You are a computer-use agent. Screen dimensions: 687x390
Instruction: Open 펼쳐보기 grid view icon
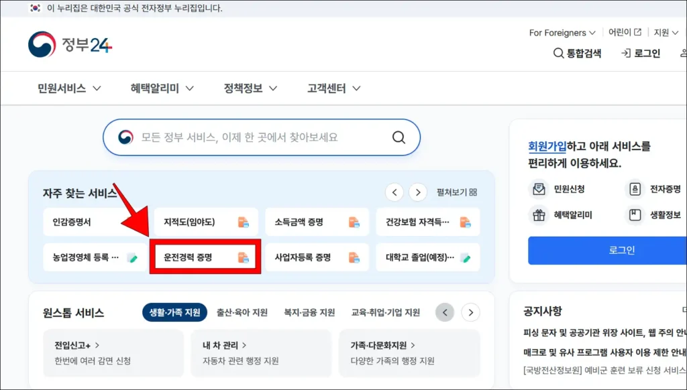pyautogui.click(x=474, y=192)
